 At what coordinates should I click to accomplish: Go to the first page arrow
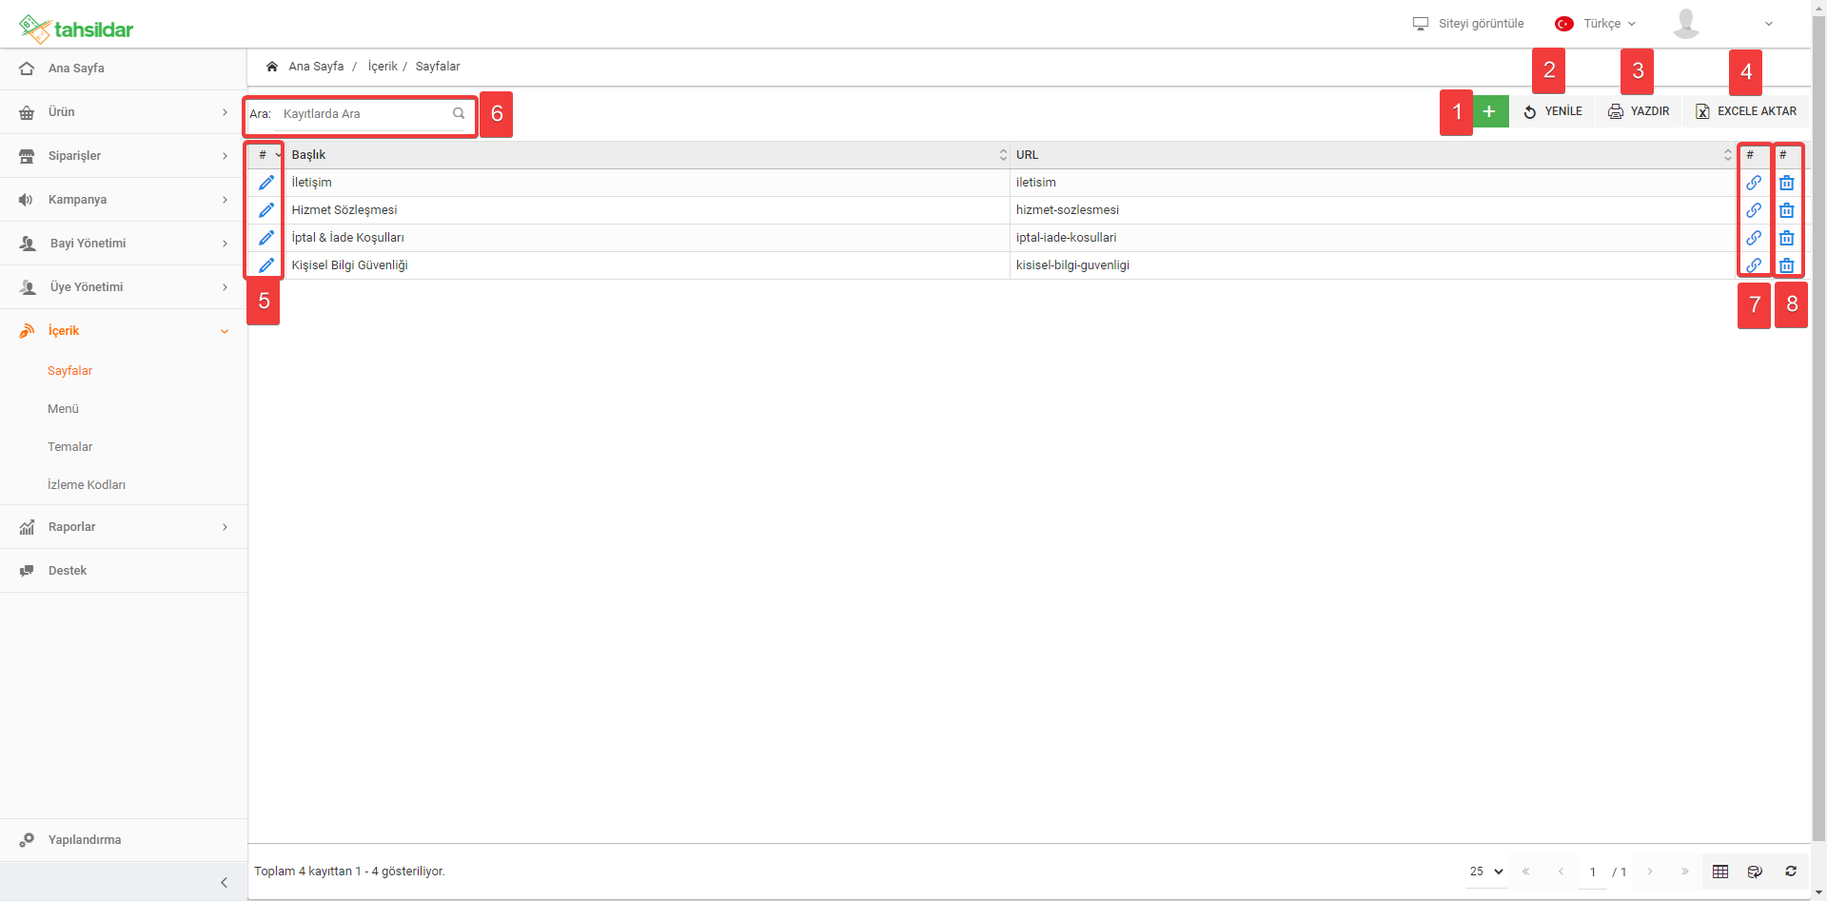click(1525, 872)
